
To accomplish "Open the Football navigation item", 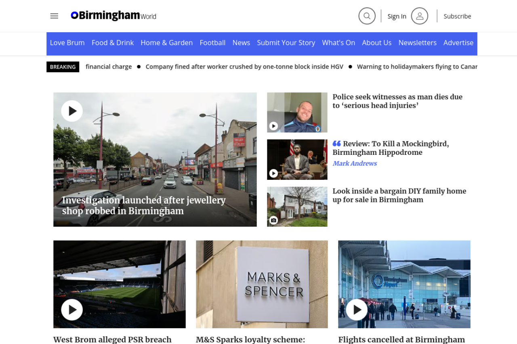I will (x=212, y=43).
